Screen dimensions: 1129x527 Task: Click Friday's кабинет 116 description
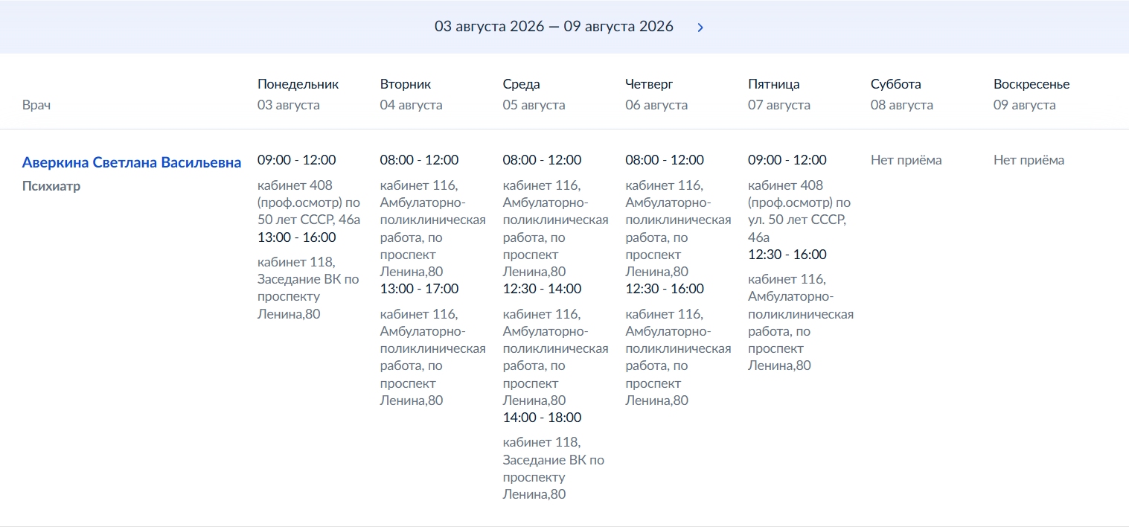pos(801,322)
